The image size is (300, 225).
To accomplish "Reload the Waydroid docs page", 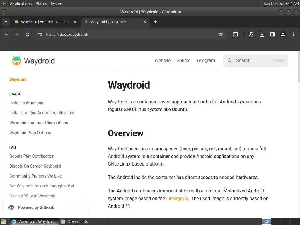I will pos(28,35).
